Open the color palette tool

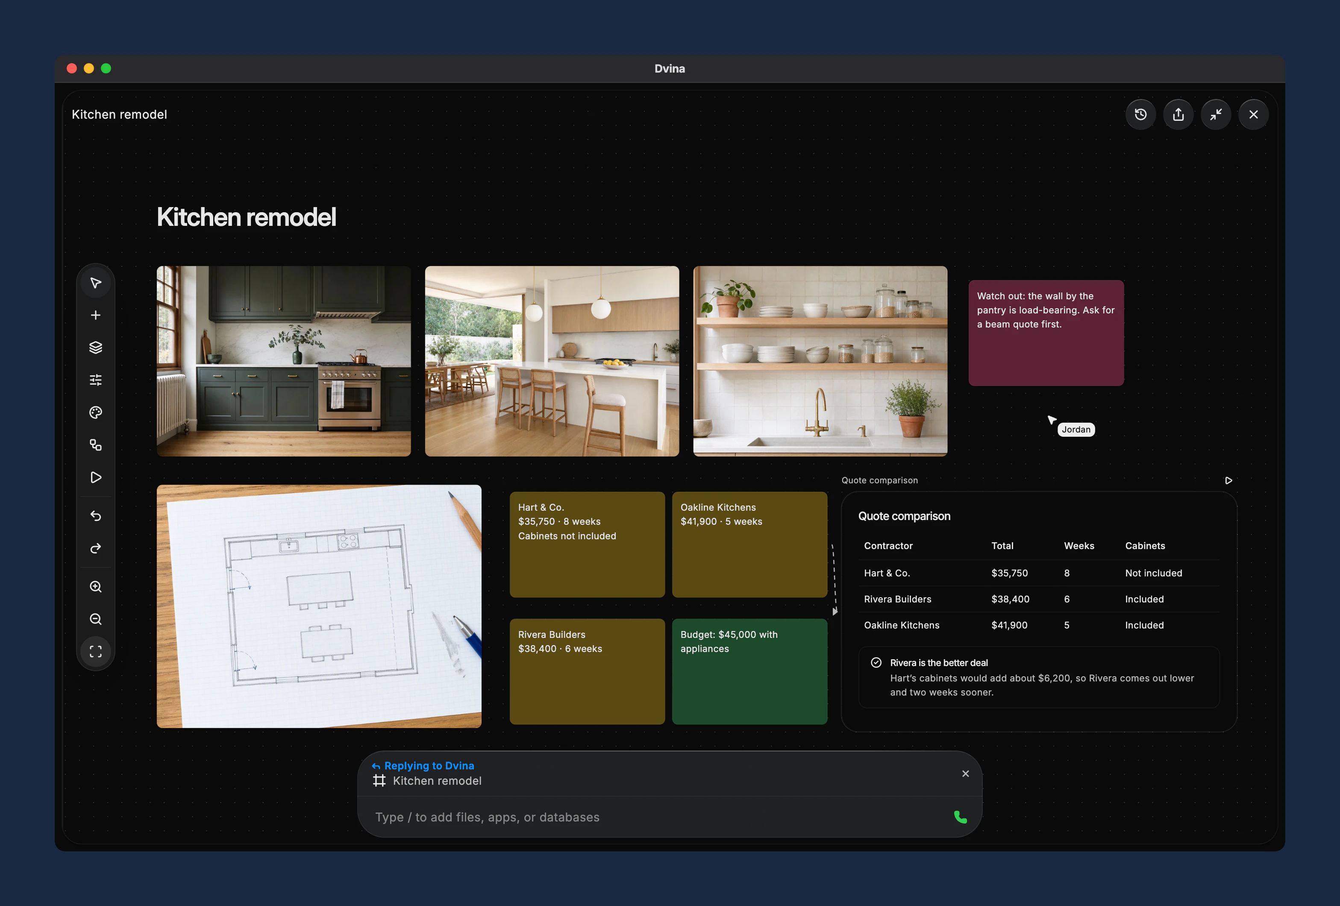pos(96,412)
